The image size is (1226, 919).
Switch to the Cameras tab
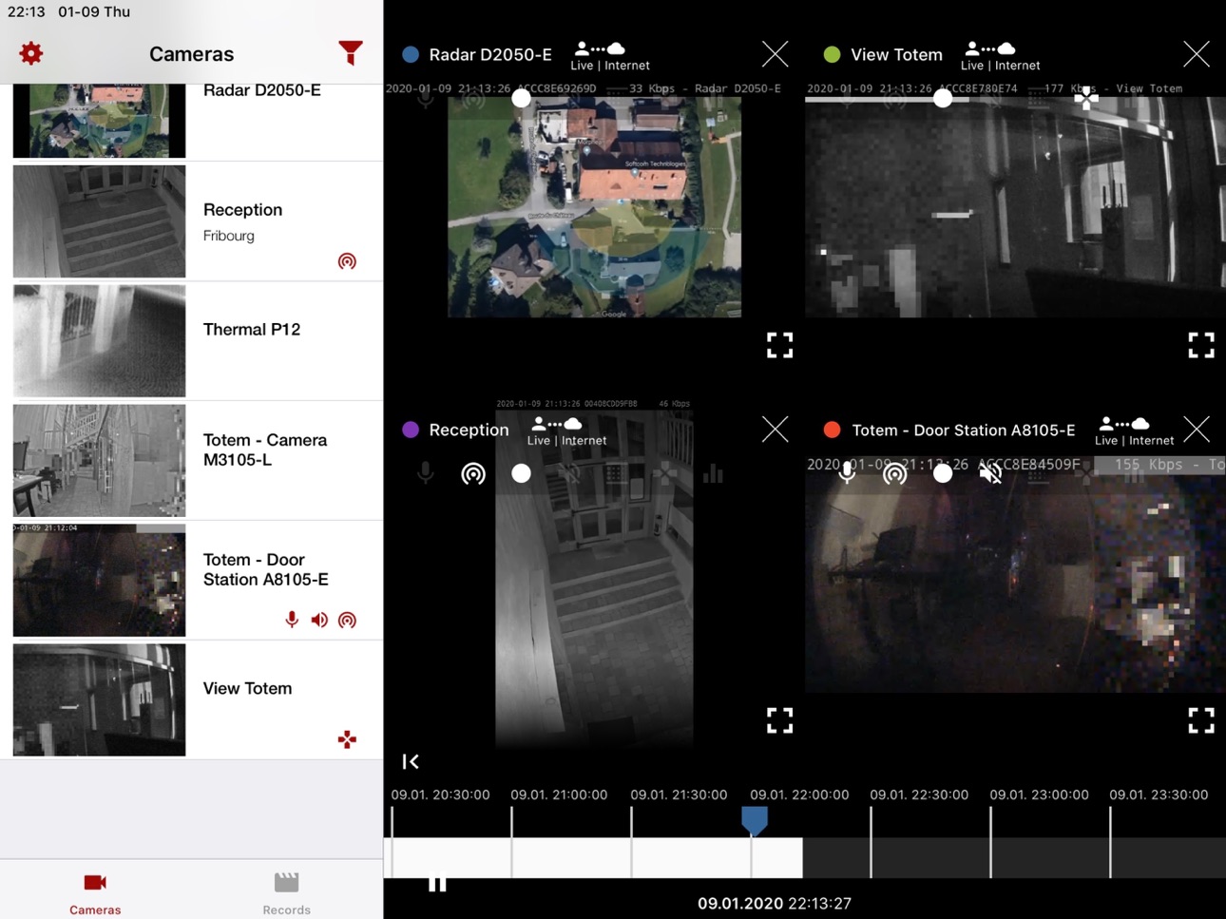click(x=95, y=893)
